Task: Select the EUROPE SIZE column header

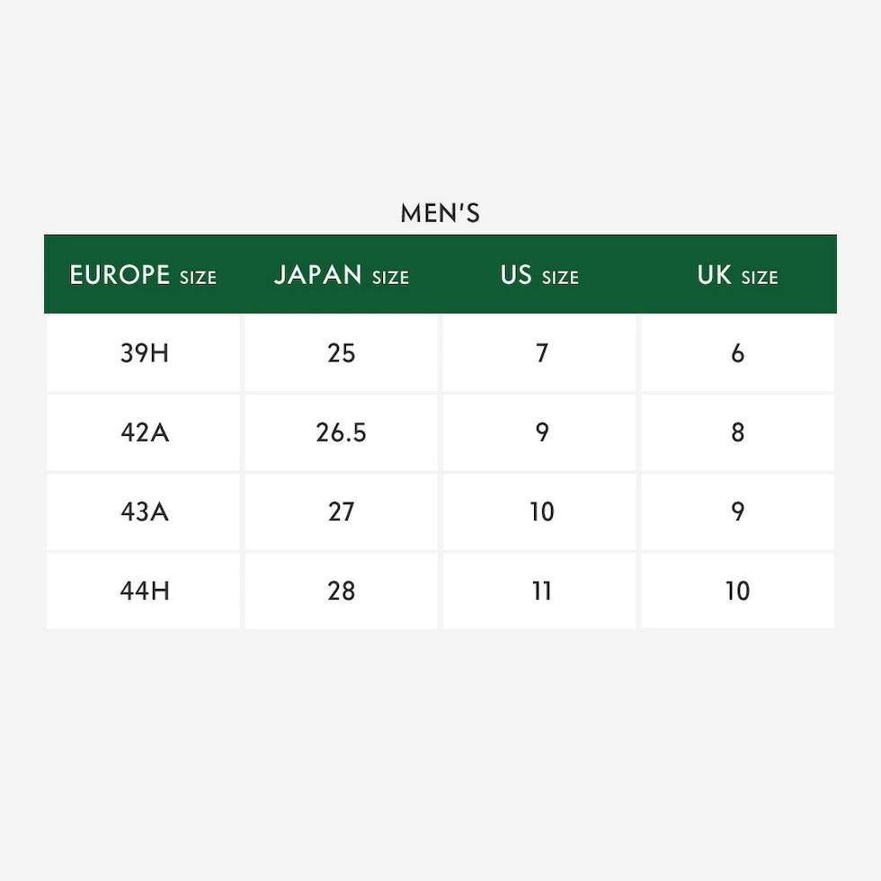Action: pyautogui.click(x=143, y=275)
